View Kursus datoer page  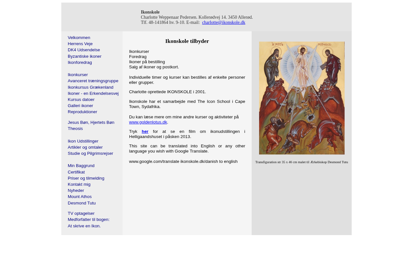click(81, 100)
